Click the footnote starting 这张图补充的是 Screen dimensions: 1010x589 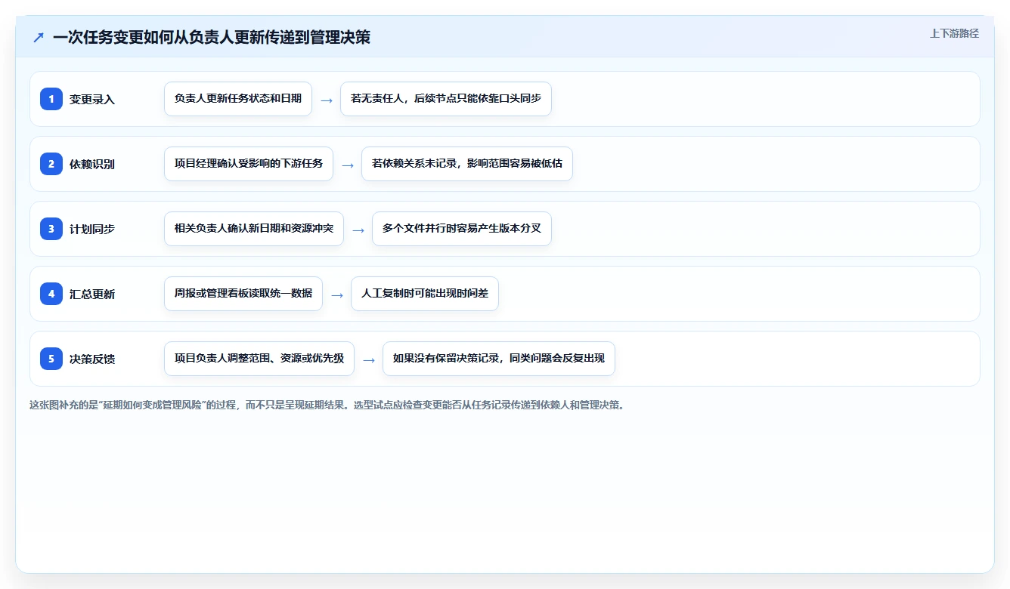(x=327, y=405)
